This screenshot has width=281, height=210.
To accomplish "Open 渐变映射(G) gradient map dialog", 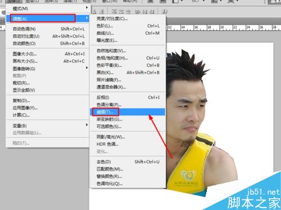I will (x=128, y=119).
